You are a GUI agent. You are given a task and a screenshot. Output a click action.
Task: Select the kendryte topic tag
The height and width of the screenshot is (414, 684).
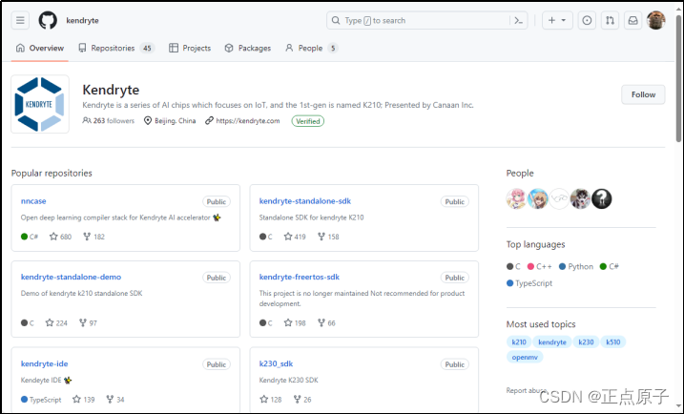[551, 342]
